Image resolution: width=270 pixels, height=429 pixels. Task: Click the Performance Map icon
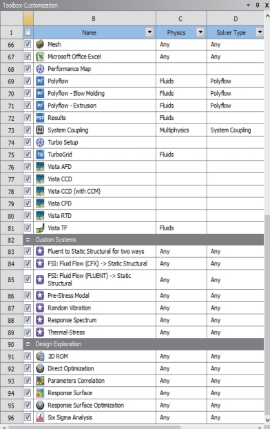pos(40,69)
